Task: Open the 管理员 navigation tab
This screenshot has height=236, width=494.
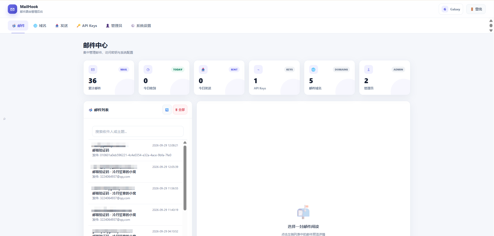Action: point(114,26)
